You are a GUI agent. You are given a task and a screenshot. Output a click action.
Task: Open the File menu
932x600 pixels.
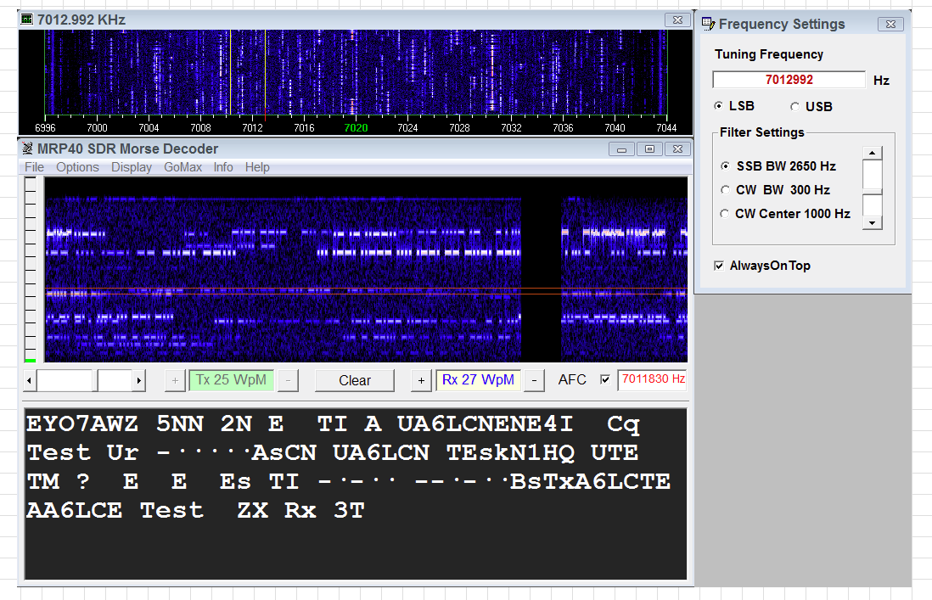pyautogui.click(x=34, y=167)
